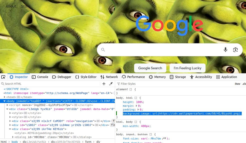Click the flex badge on LS8OJ div

(x=113, y=125)
